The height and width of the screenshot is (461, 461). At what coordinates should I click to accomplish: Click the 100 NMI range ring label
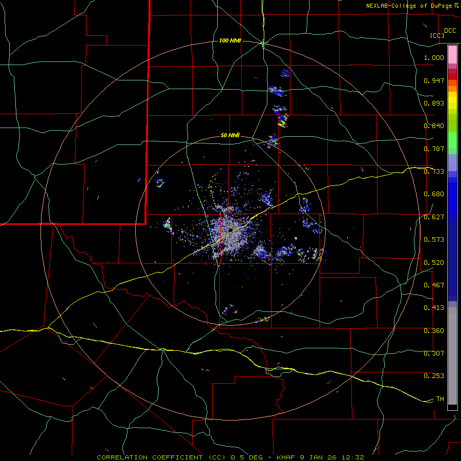230,40
